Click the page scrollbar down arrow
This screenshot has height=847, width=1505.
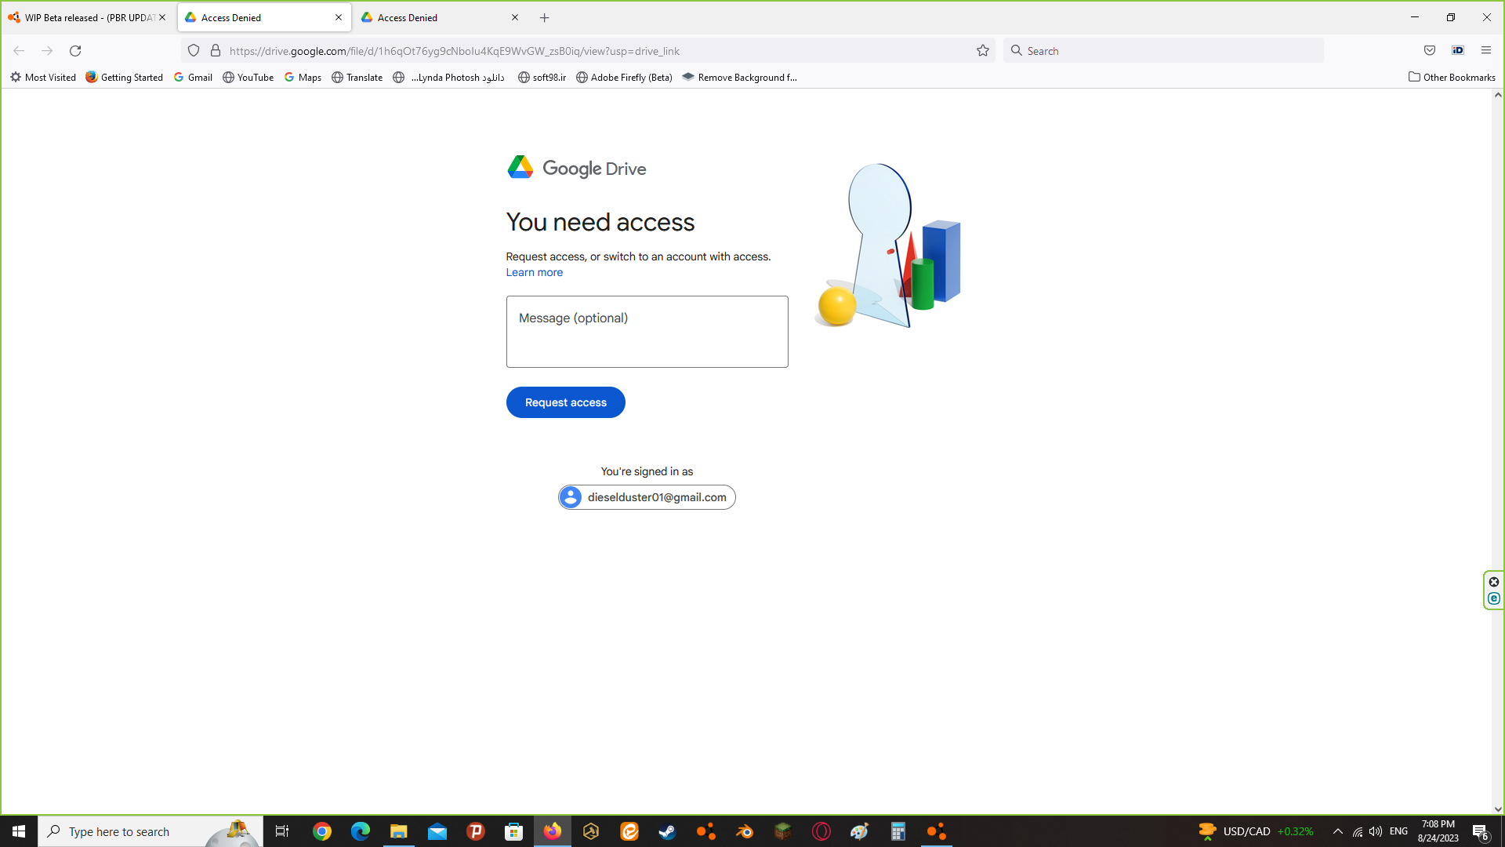click(x=1498, y=809)
